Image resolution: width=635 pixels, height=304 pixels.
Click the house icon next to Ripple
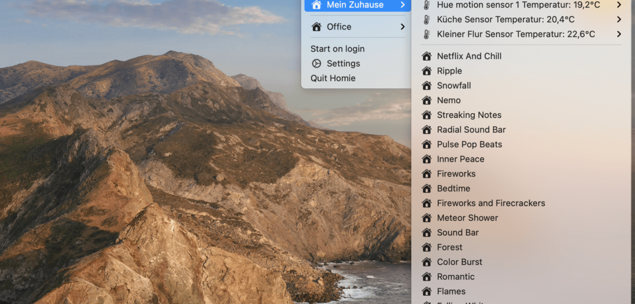tap(426, 71)
